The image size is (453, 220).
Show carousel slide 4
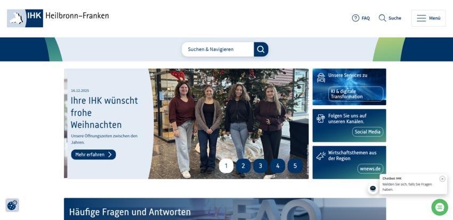point(278,166)
